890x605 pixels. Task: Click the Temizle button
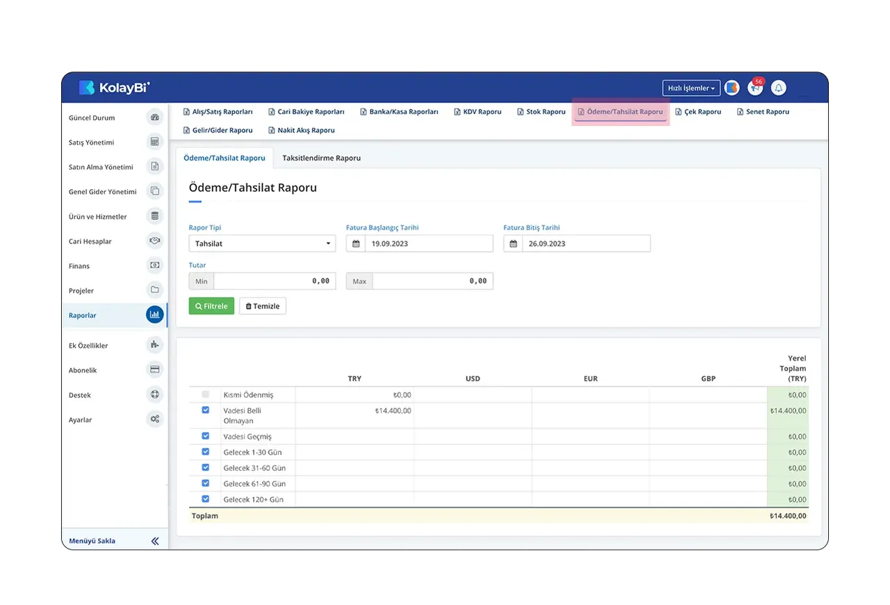pos(263,306)
